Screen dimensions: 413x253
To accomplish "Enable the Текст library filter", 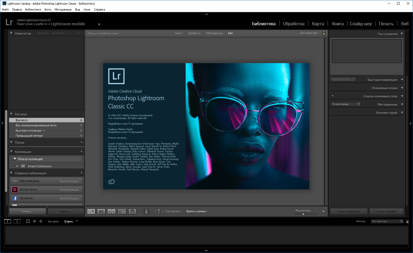I will (178, 33).
